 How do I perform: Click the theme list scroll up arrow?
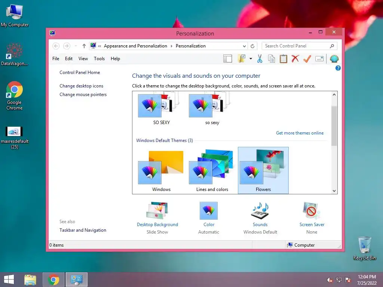click(334, 95)
